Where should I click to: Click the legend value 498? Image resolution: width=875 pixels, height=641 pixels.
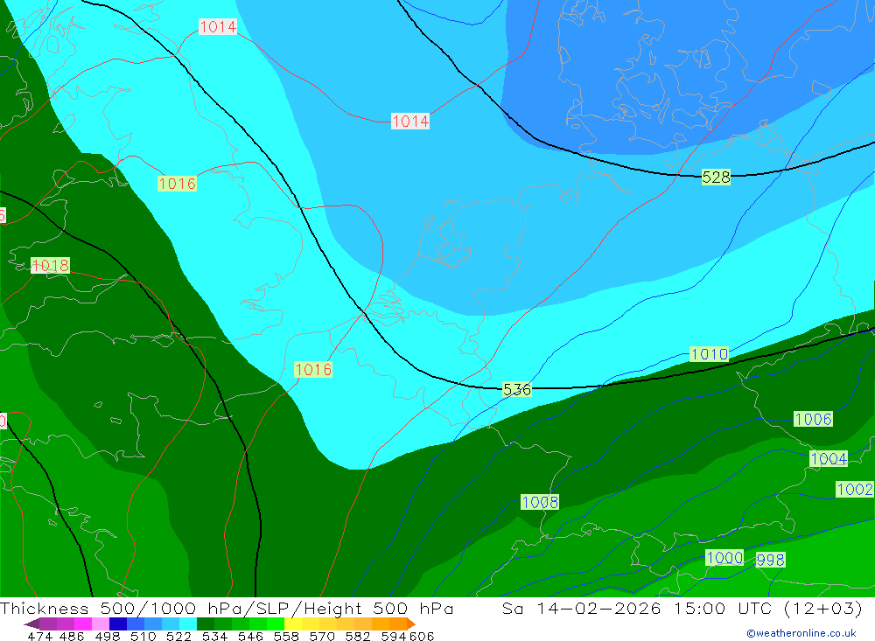(107, 636)
